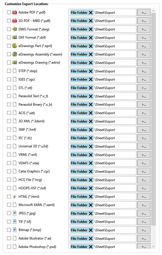Open the >... menu for Adobe PDF row
162x255 pixels.
coord(144,12)
